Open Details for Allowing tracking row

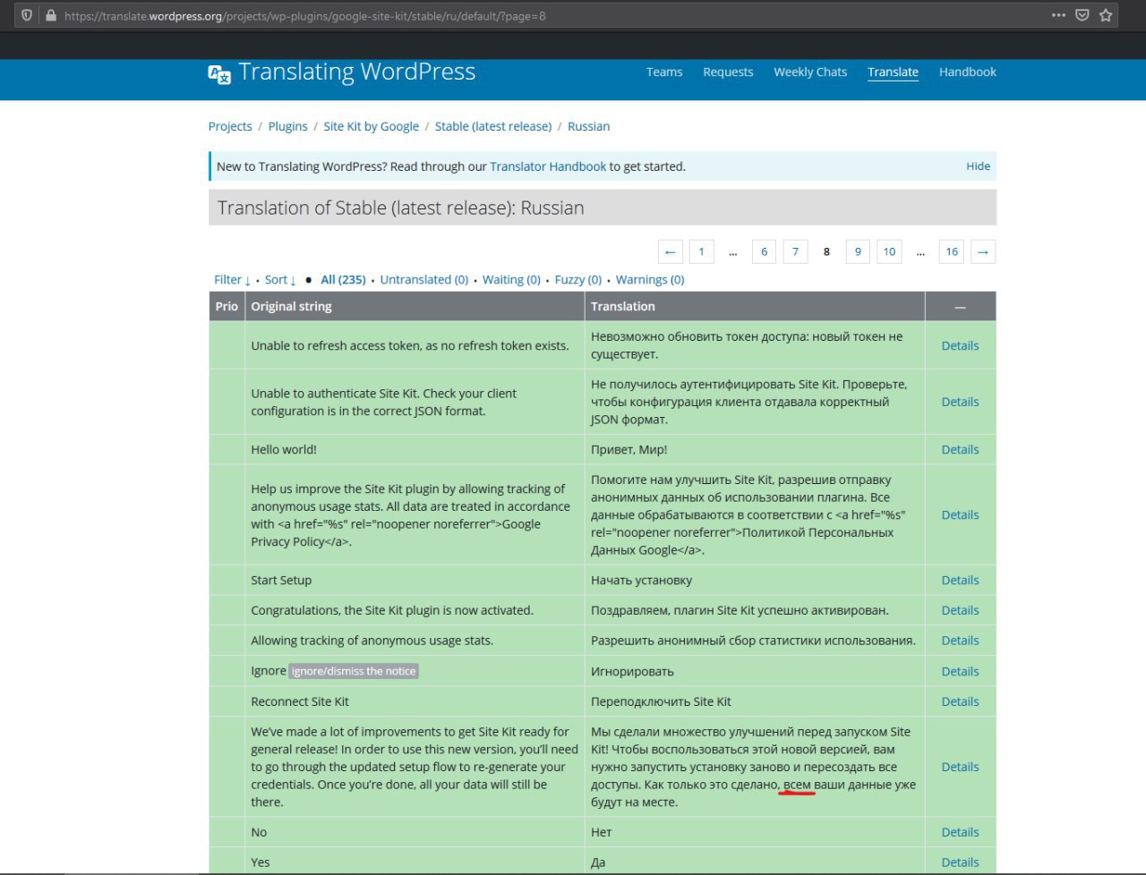(960, 641)
